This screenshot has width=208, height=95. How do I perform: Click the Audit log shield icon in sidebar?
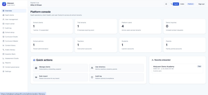[3, 28]
